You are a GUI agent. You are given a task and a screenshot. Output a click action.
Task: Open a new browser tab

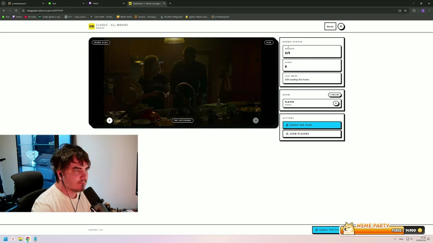click(x=170, y=3)
